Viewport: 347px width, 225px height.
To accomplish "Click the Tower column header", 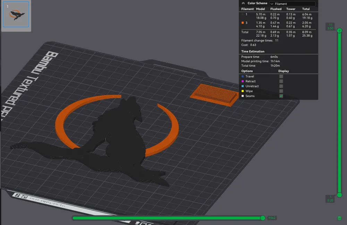I will pyautogui.click(x=290, y=9).
